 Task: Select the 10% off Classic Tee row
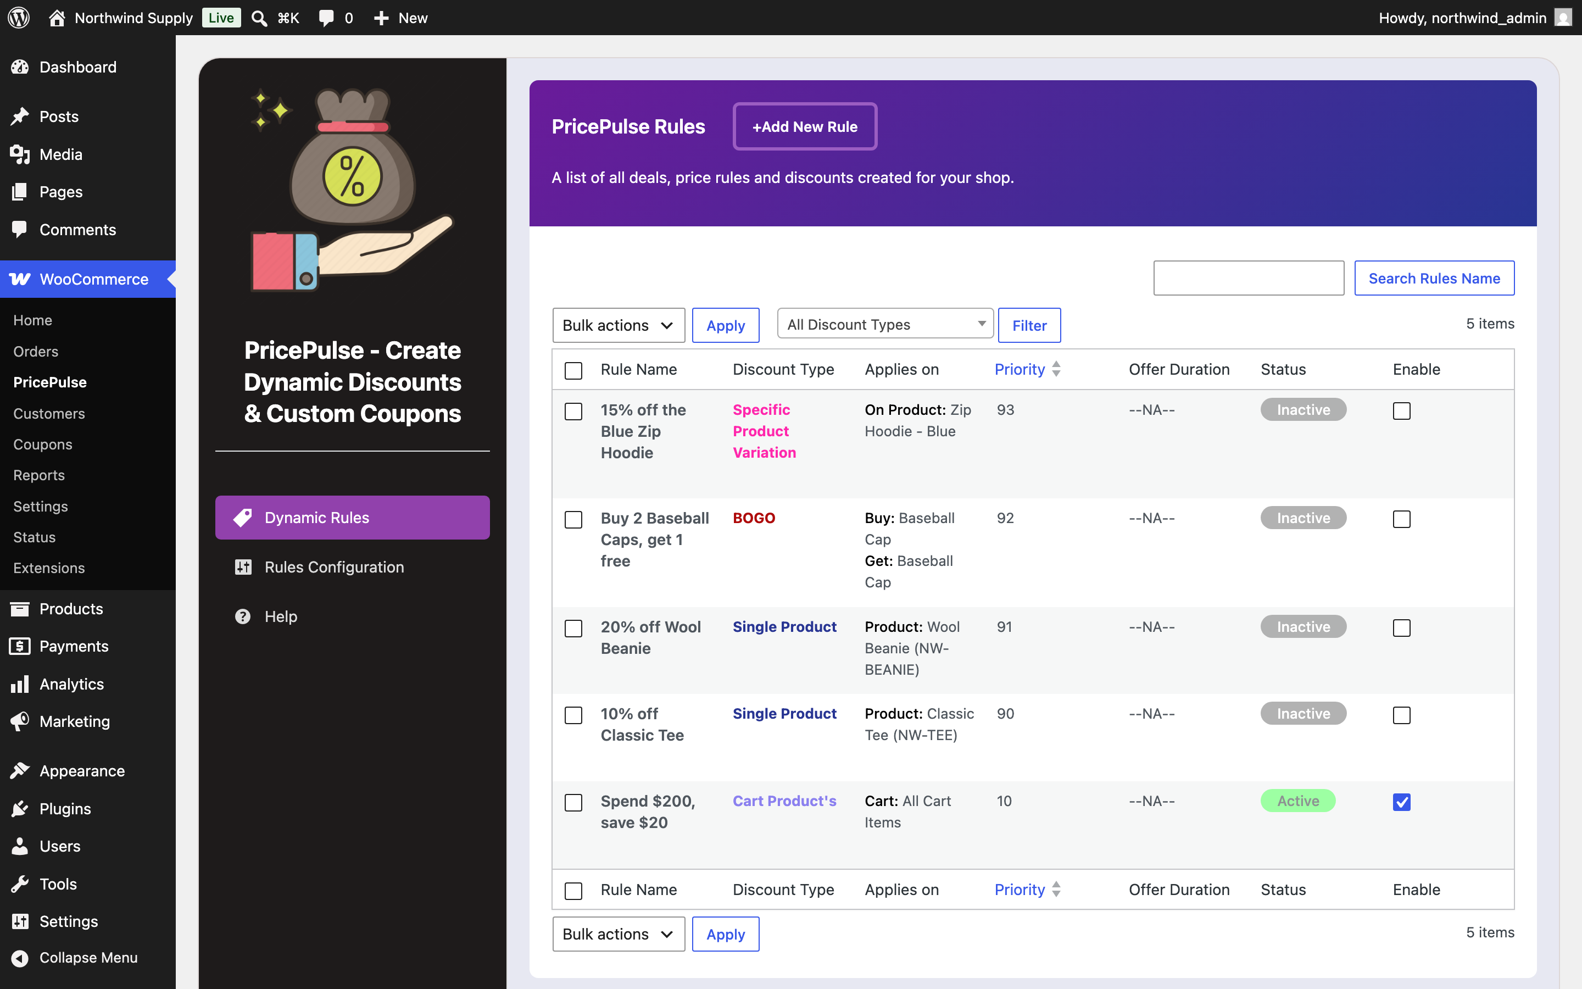573,715
